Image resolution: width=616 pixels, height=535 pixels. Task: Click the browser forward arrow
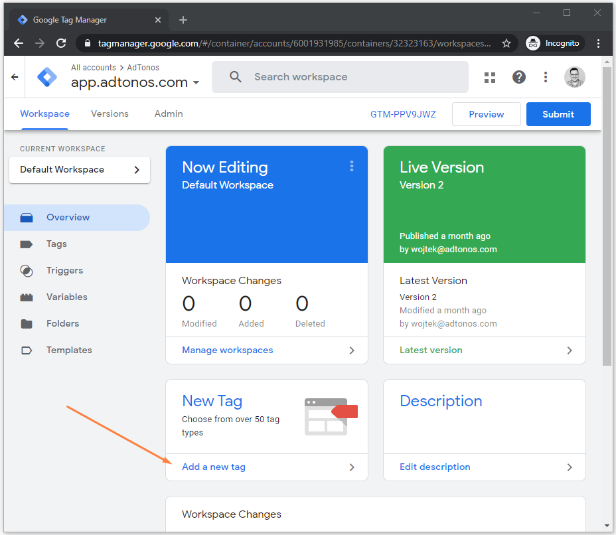click(x=40, y=43)
